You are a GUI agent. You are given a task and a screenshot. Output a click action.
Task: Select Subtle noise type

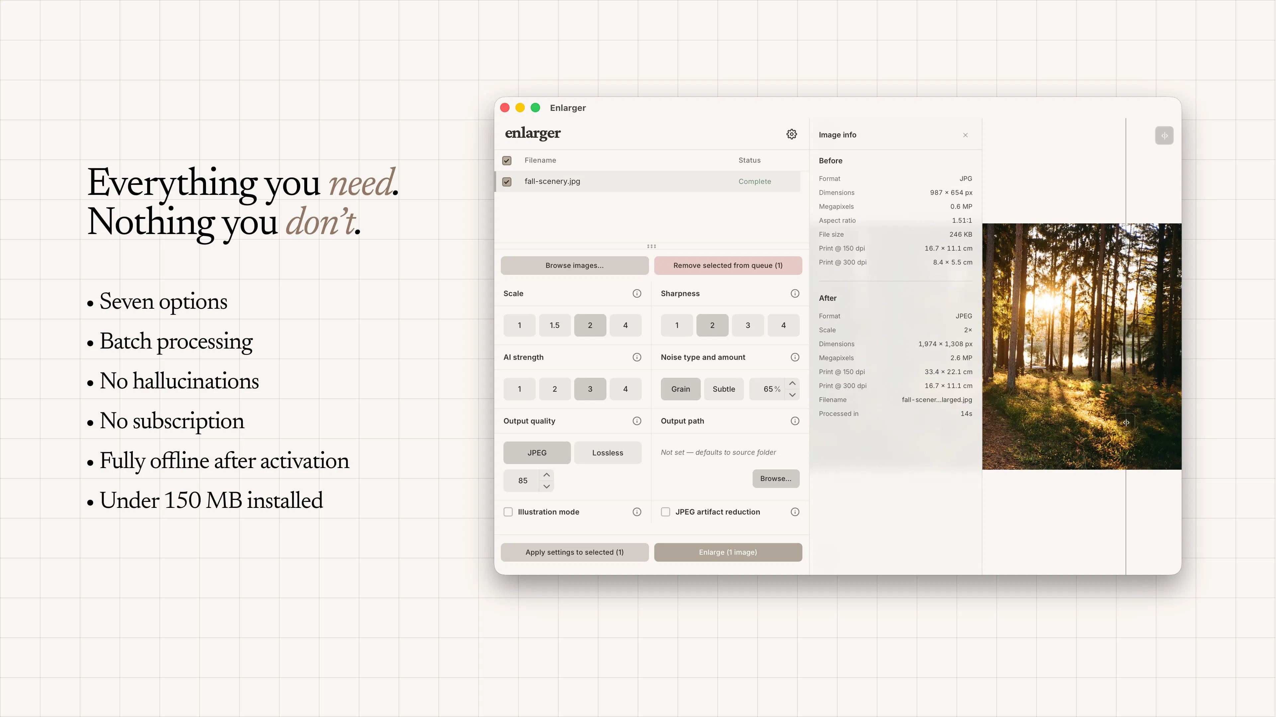pos(724,389)
